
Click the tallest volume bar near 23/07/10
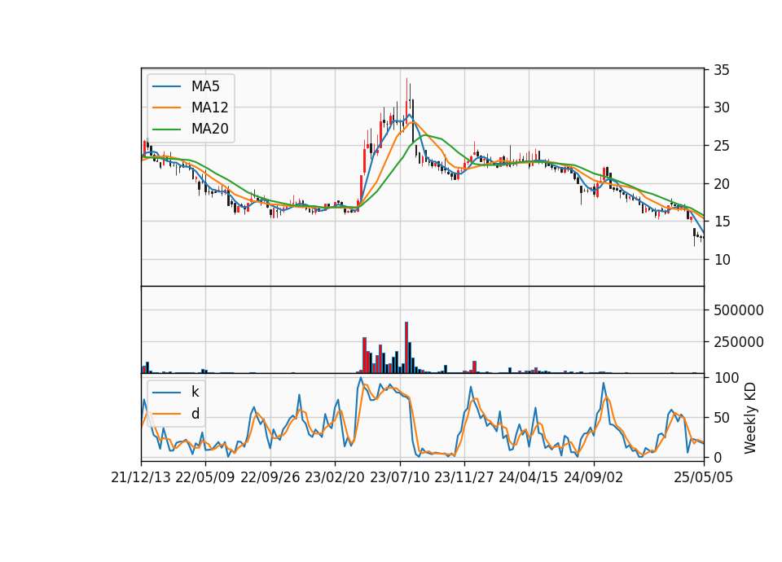406,348
